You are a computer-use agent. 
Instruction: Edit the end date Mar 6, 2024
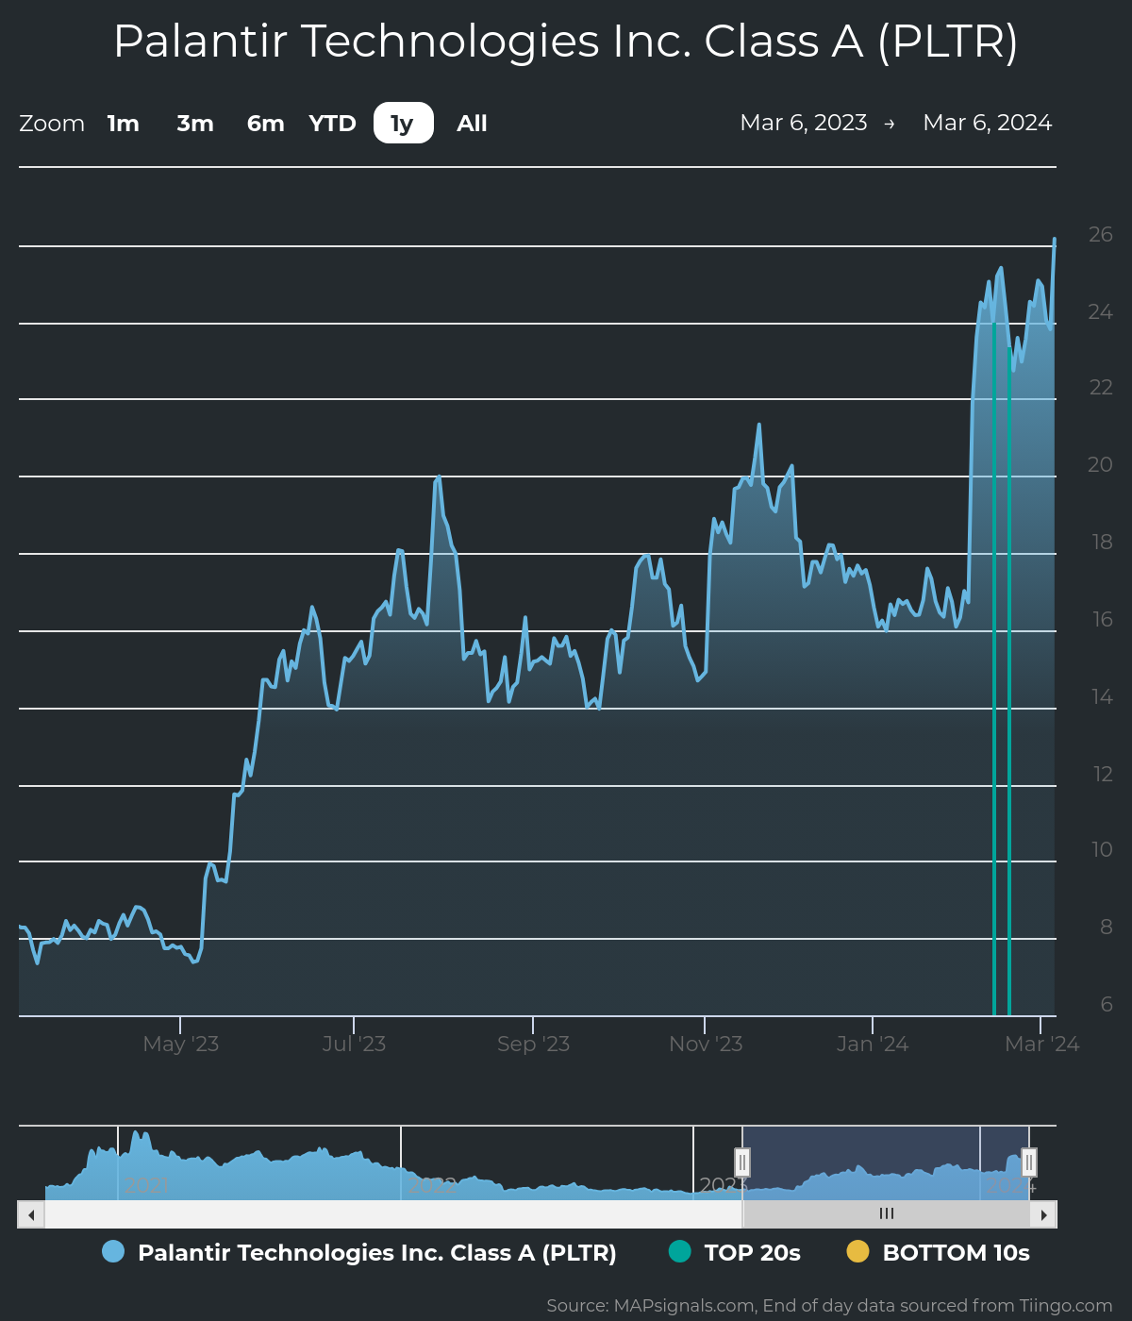(988, 123)
